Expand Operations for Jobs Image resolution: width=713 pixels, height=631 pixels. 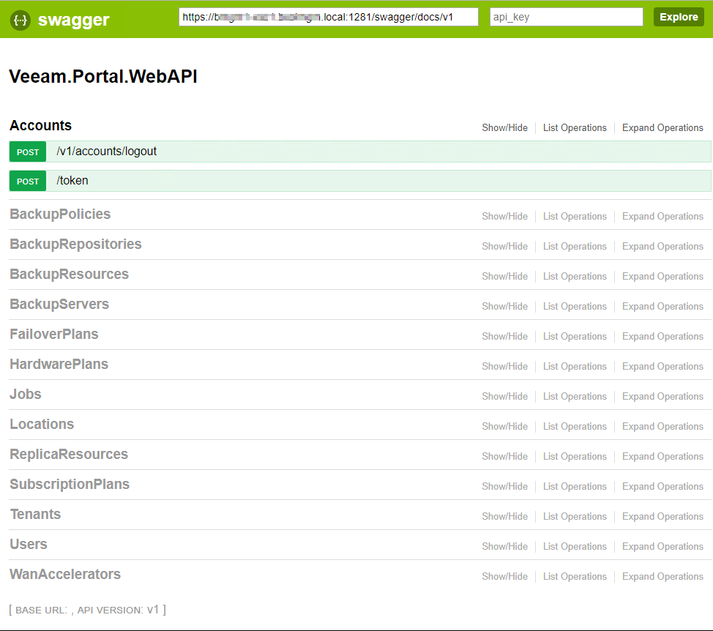point(662,397)
